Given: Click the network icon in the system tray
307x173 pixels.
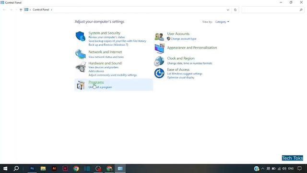Looking at the screenshot, I should pyautogui.click(x=279, y=169).
